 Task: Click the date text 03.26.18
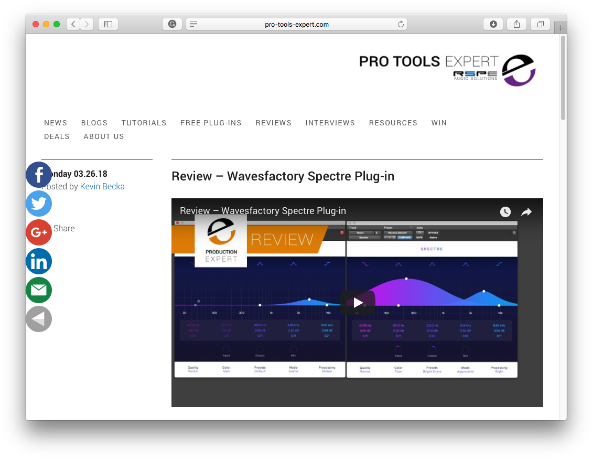91,174
